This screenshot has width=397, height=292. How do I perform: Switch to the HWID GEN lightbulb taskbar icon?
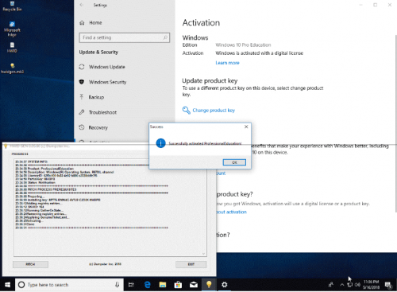click(209, 285)
